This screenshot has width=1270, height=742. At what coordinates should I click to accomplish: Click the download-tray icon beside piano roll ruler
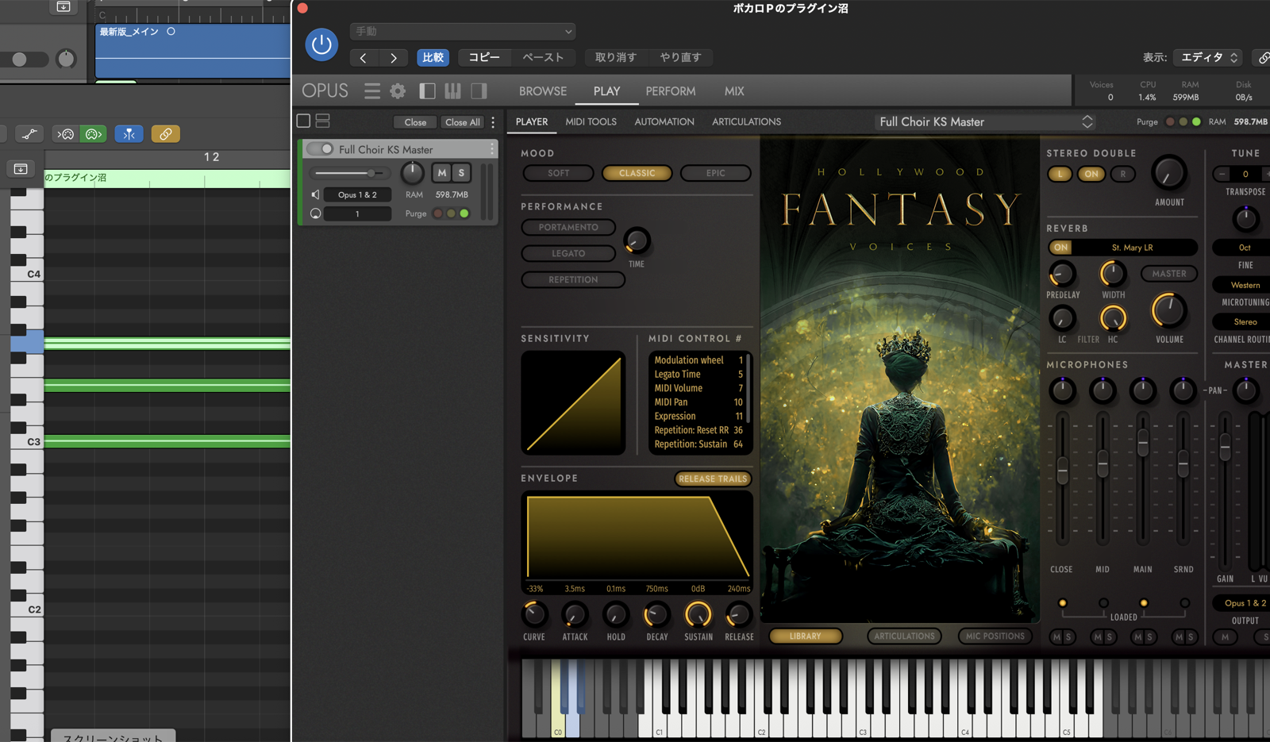(x=21, y=169)
